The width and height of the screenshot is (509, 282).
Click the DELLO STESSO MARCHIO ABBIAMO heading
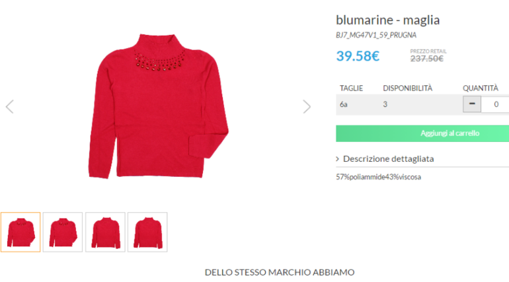click(x=280, y=272)
